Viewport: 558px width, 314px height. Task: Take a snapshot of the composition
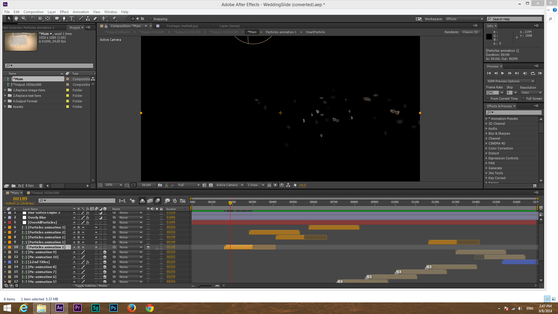pyautogui.click(x=160, y=185)
